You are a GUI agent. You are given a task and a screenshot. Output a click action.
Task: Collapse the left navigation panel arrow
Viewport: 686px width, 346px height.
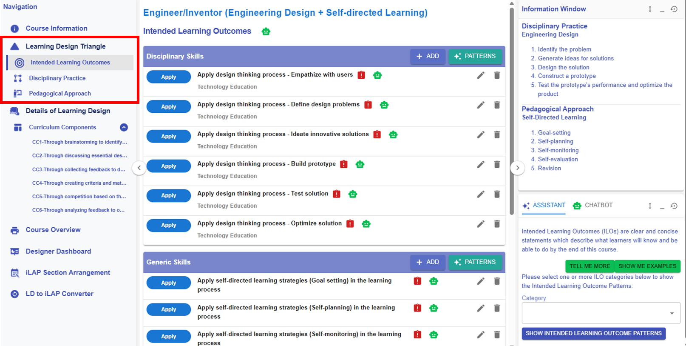[139, 168]
